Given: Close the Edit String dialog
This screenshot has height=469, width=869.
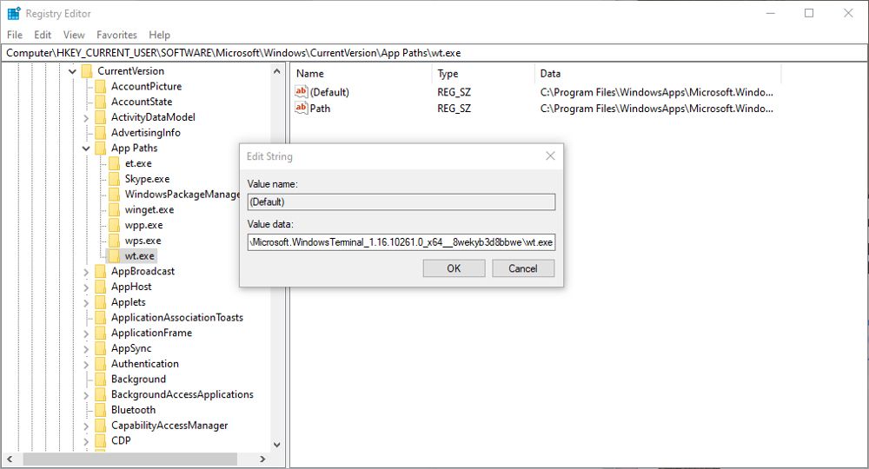Looking at the screenshot, I should click(550, 156).
